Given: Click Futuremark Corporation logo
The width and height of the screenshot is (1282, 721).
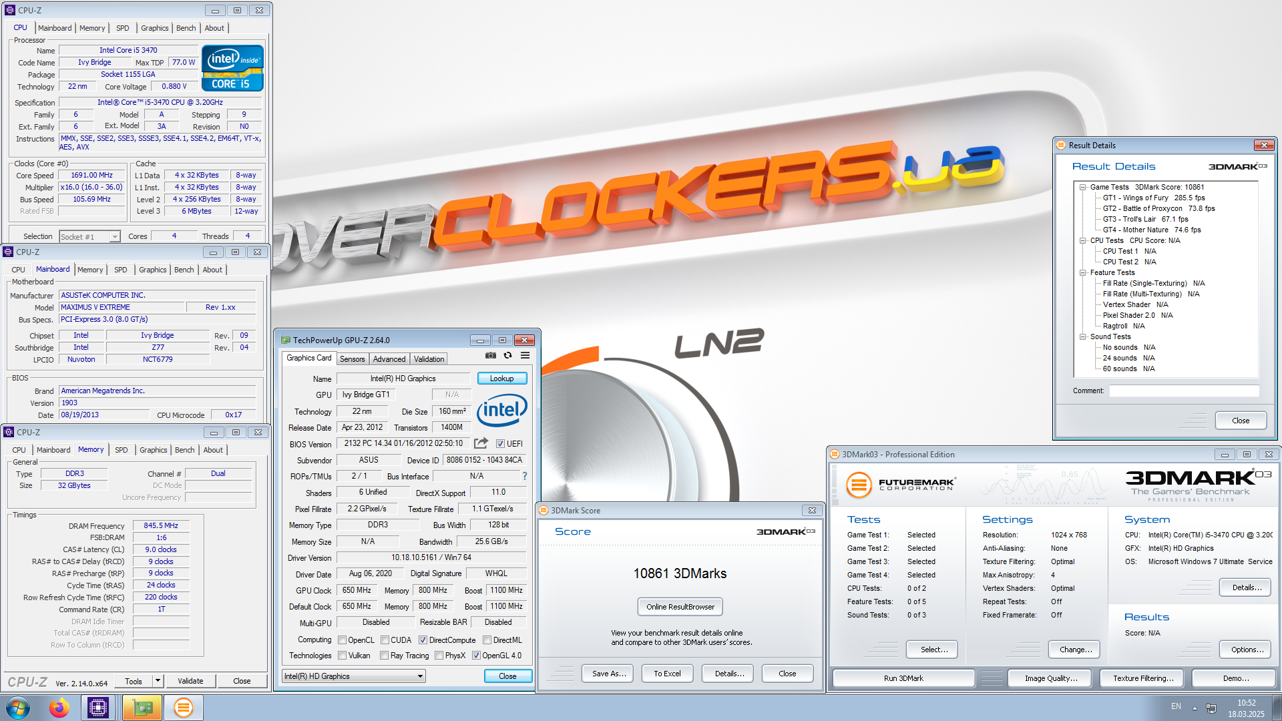Looking at the screenshot, I should coord(900,484).
